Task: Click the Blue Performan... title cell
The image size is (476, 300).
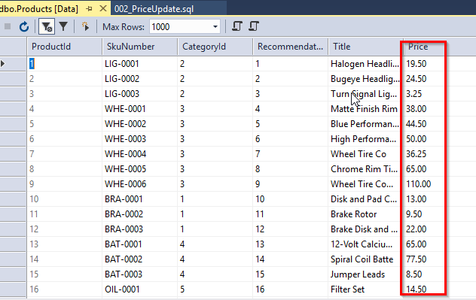Action: 365,124
